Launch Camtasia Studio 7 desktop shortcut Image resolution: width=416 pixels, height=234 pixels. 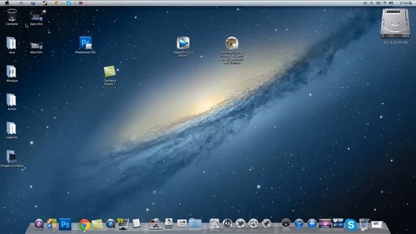click(x=110, y=75)
